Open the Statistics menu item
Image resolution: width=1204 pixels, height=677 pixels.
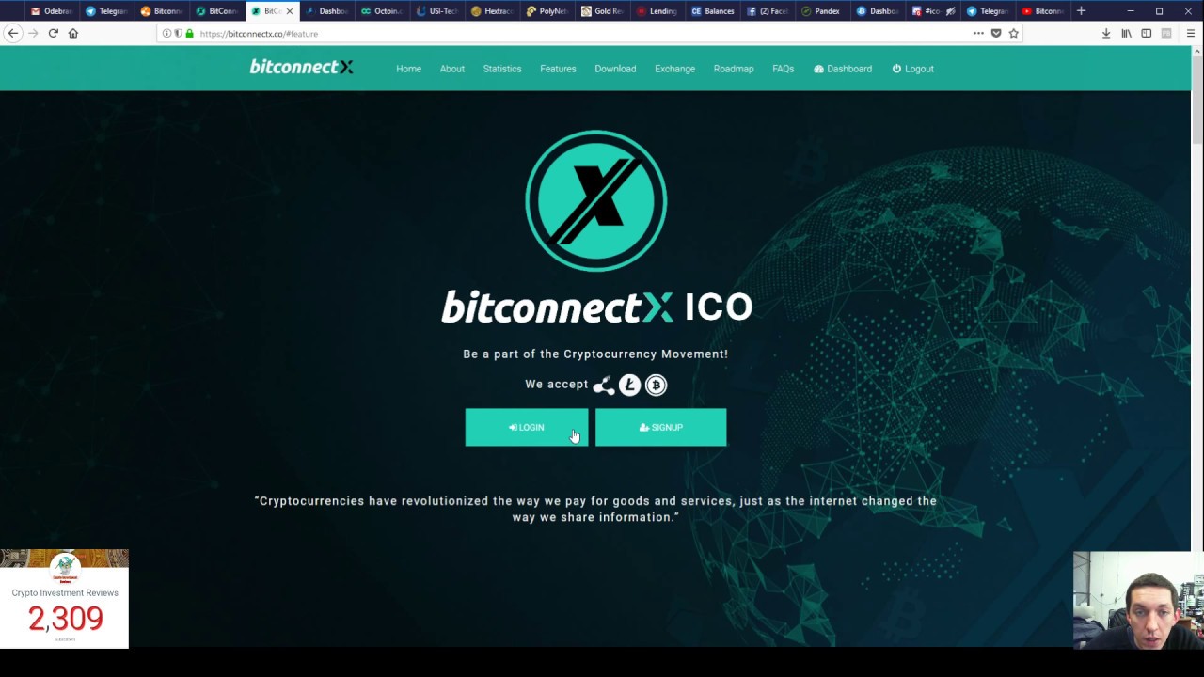pyautogui.click(x=501, y=69)
